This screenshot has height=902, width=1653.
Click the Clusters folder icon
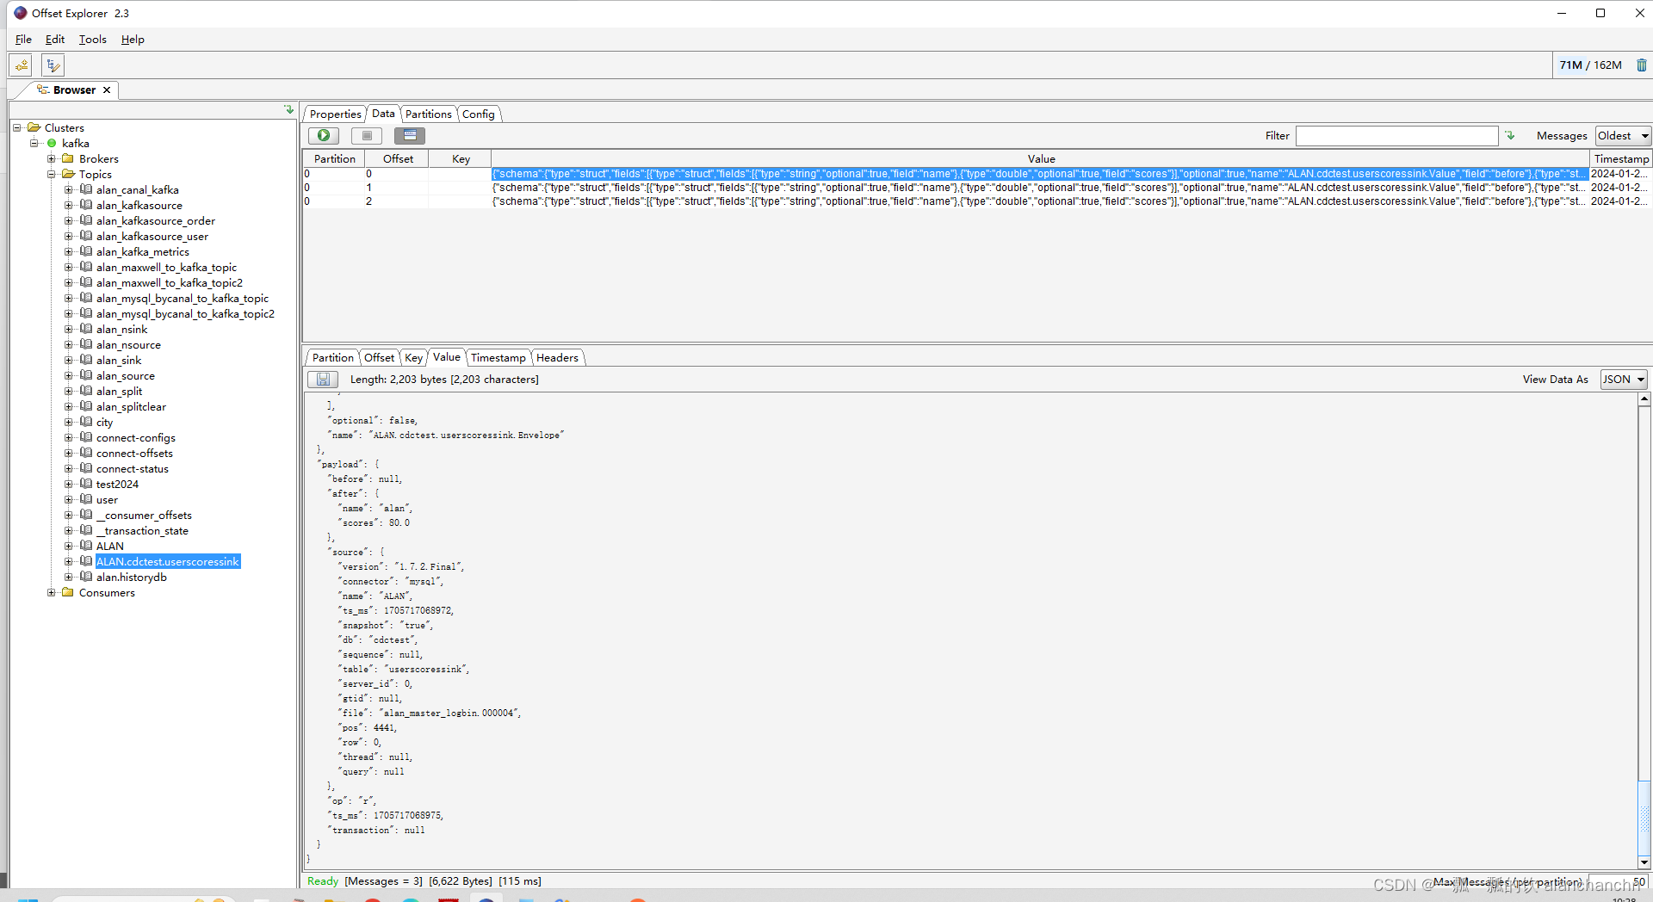34,127
